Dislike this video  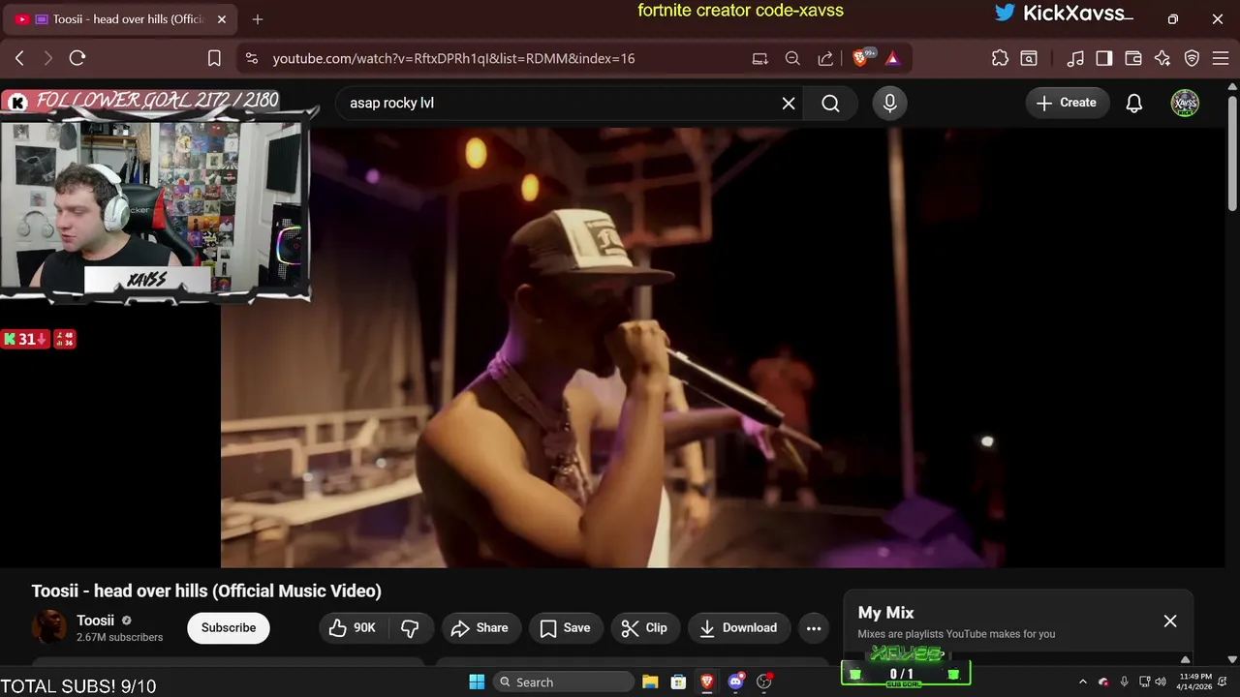click(x=410, y=627)
